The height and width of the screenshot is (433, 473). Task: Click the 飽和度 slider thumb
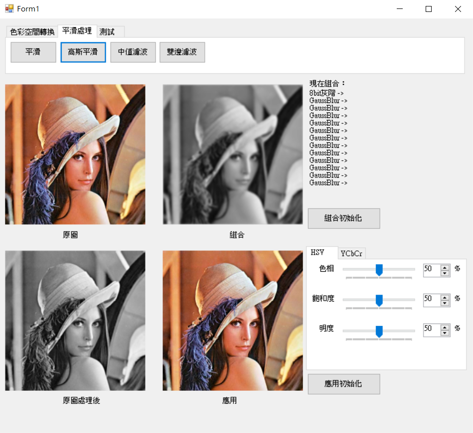[379, 301]
